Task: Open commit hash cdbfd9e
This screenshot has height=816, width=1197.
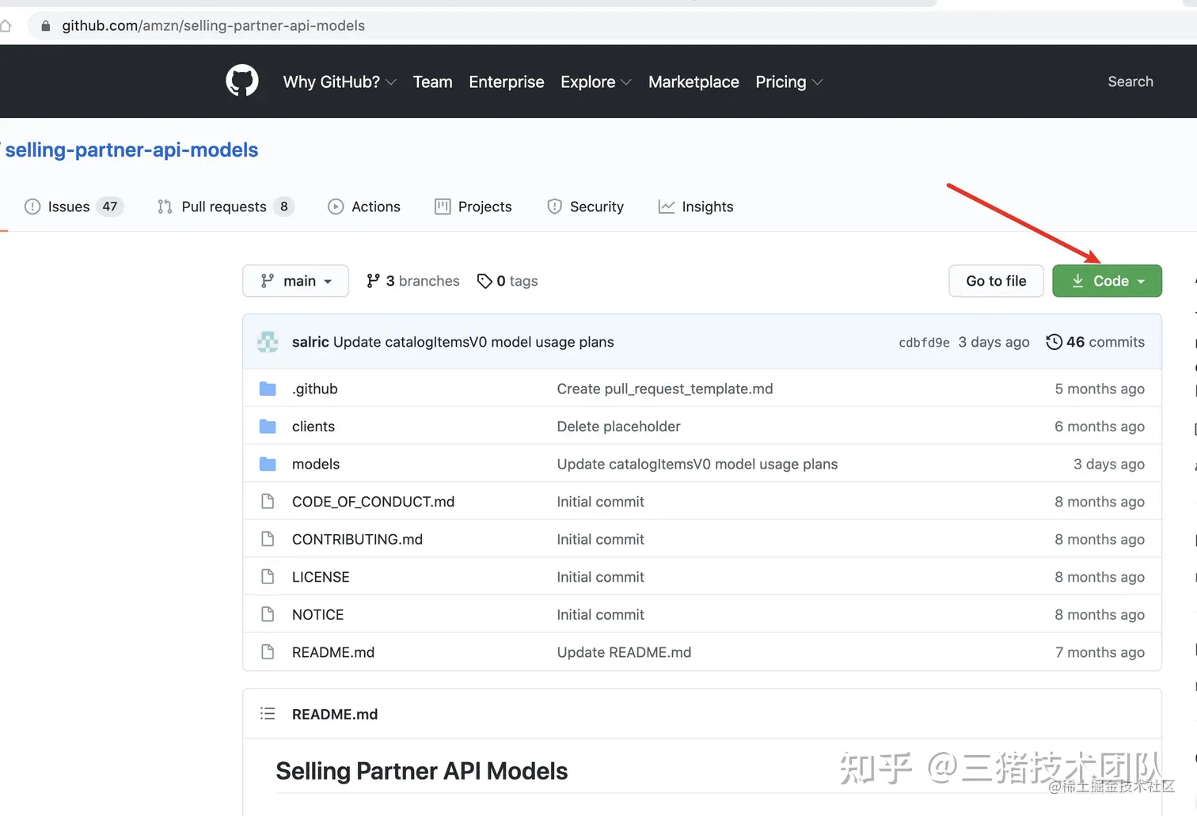Action: point(924,343)
